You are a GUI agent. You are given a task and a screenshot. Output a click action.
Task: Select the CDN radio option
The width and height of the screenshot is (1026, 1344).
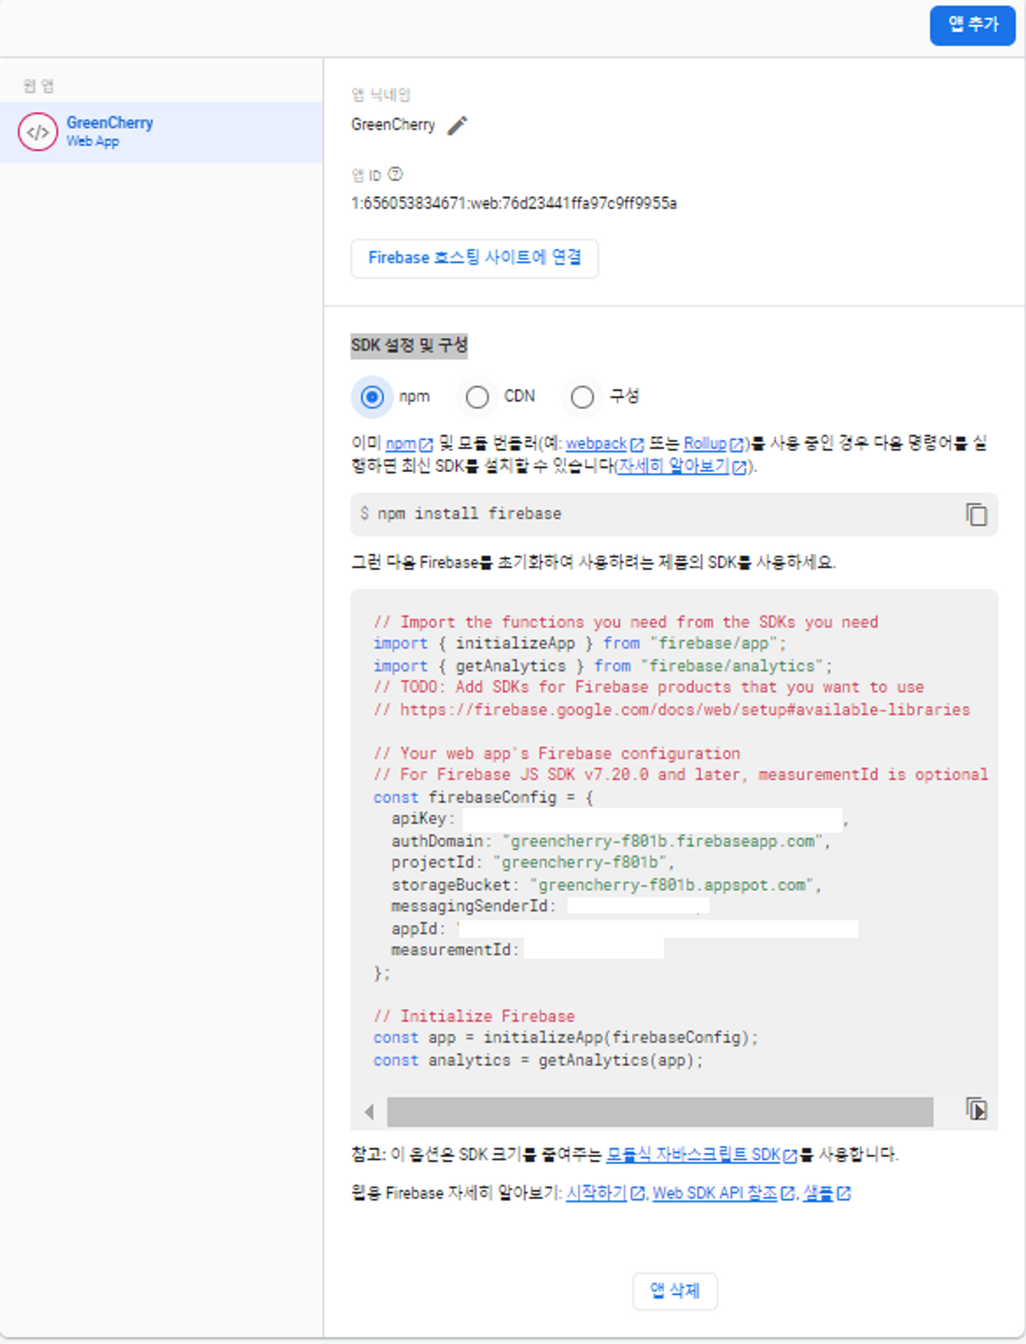point(477,396)
